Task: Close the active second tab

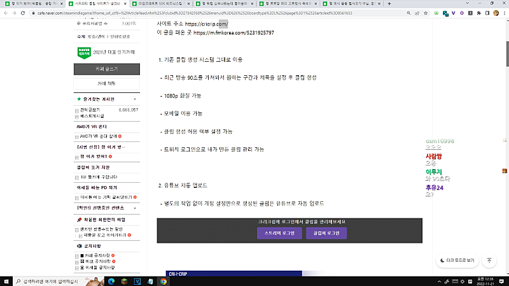Action: tap(125, 4)
